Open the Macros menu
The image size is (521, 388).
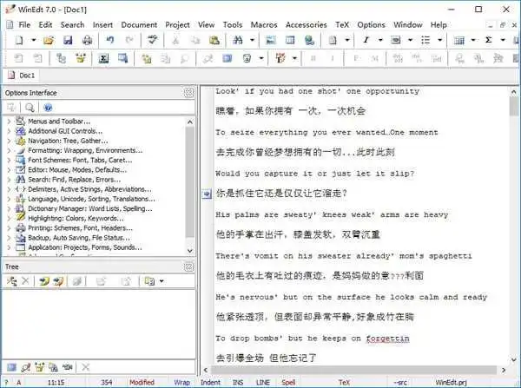[x=264, y=25]
